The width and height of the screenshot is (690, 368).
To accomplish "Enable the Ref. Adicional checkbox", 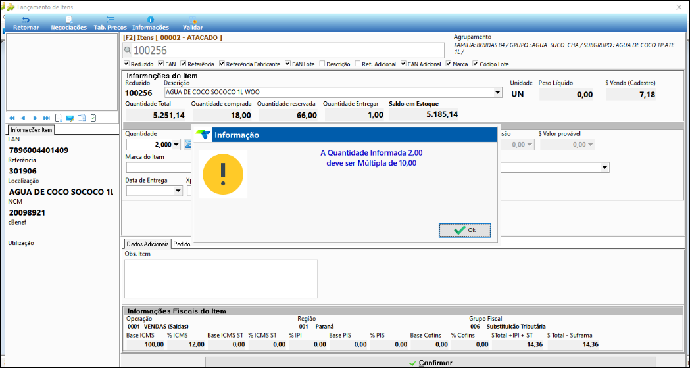I will point(358,64).
